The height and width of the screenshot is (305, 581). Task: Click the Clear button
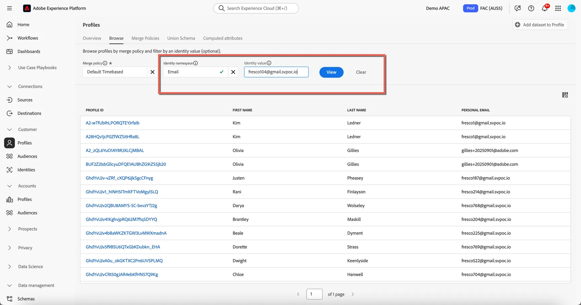(x=361, y=72)
